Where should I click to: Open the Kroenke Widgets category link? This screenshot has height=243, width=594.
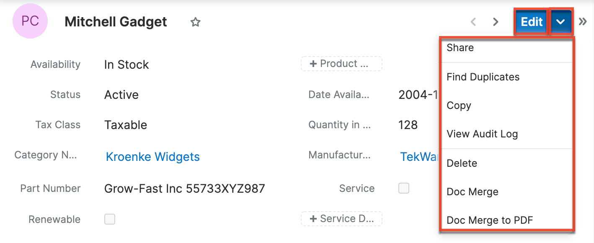(x=152, y=157)
